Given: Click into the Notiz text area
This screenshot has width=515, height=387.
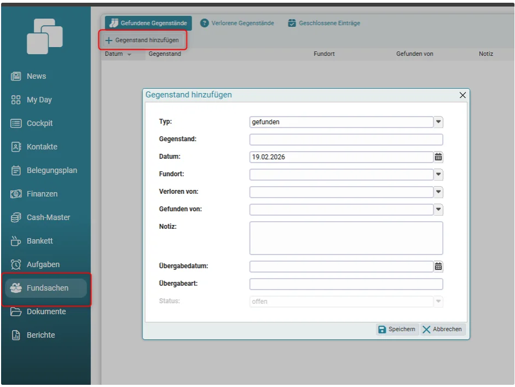Looking at the screenshot, I should click(x=346, y=238).
